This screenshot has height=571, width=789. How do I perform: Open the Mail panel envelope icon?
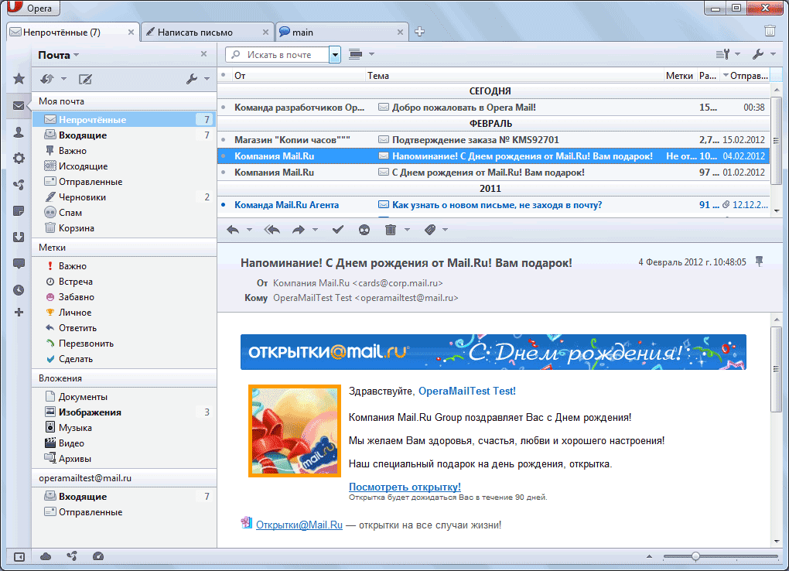(19, 106)
